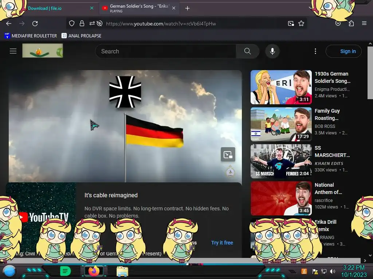Close the Download file.io tab
Image resolution: width=373 pixels, height=279 pixels.
click(92, 8)
